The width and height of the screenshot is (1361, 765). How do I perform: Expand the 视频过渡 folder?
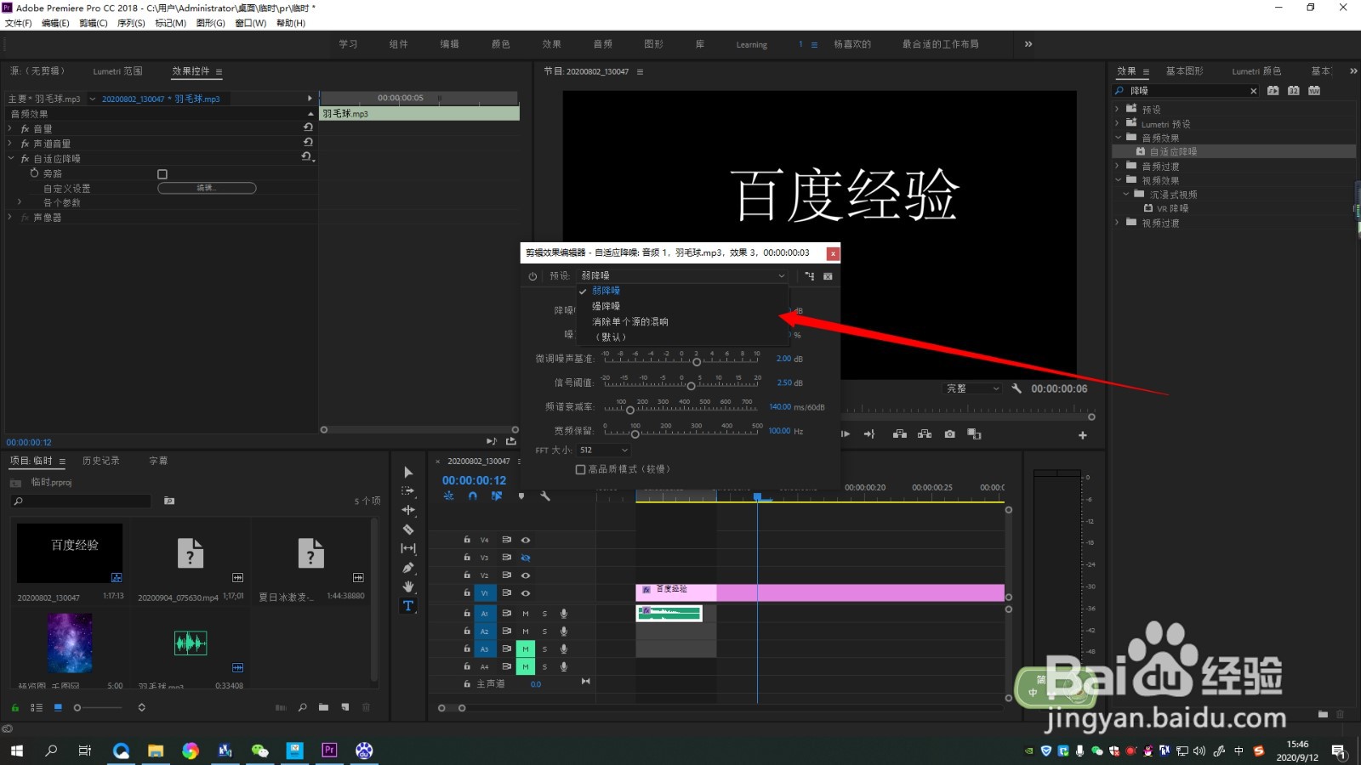(x=1118, y=223)
